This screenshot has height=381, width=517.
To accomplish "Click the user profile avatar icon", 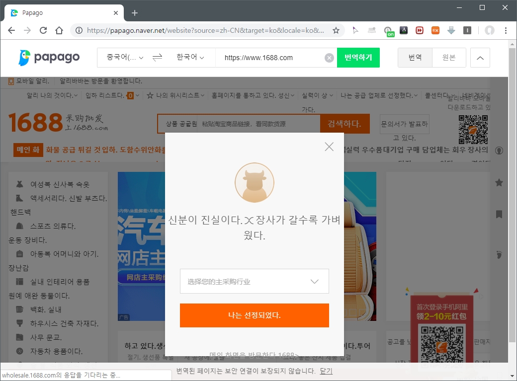I will coord(489,31).
